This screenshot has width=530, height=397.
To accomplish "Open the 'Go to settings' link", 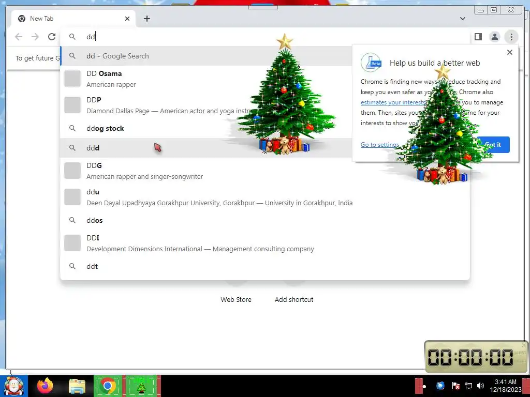I will [x=380, y=145].
